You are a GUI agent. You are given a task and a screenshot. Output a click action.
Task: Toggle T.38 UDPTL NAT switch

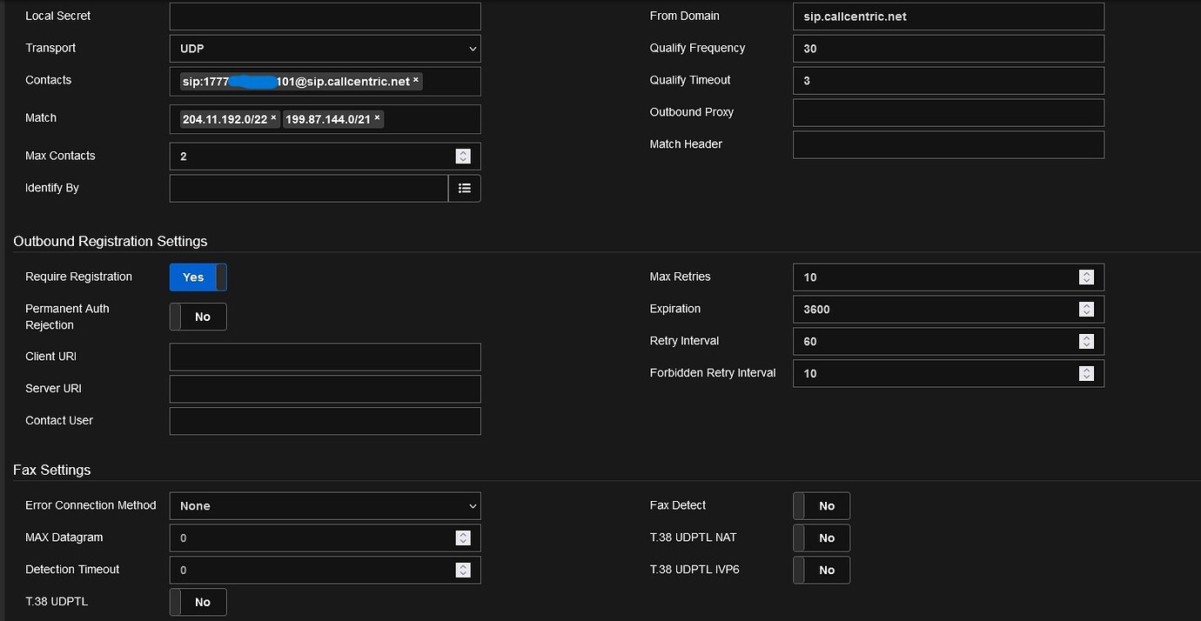point(822,538)
